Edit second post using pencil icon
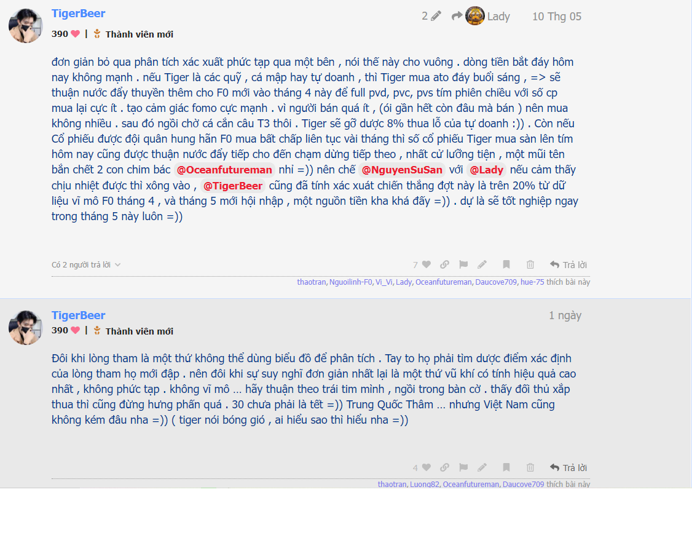Viewport: 692px width, 535px height. 482,467
